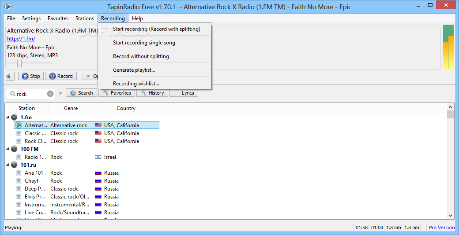Open the File menu
Screen dimensions: 459x235
coord(11,18)
